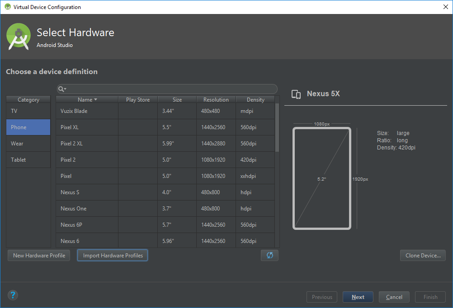Select the Nexus One device row
453x308 pixels.
[x=165, y=208]
